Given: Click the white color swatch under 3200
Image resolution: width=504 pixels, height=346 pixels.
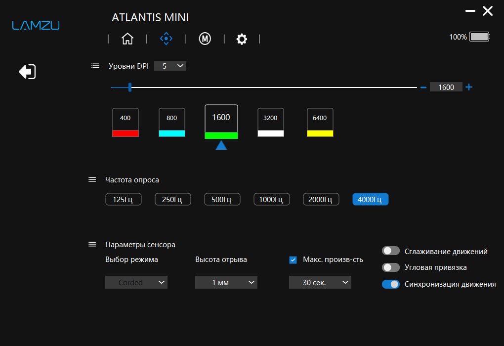Looking at the screenshot, I should pos(271,133).
